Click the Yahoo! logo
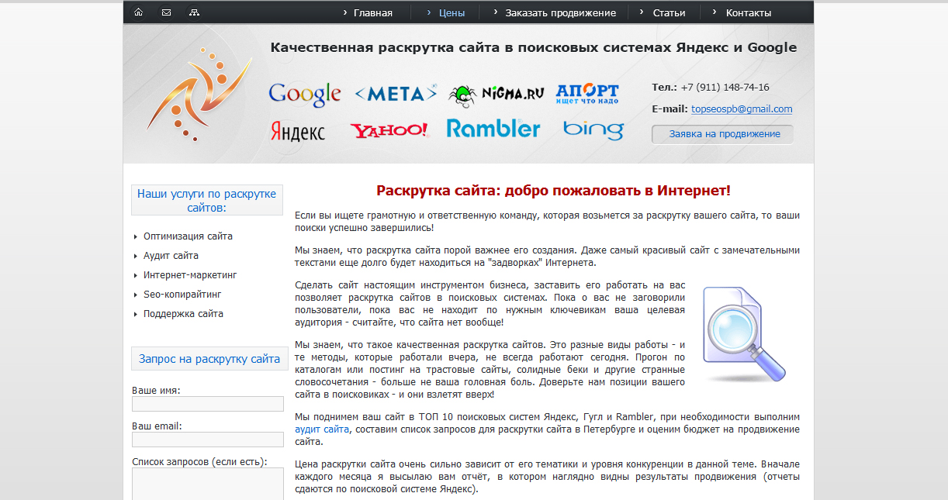 (x=389, y=130)
